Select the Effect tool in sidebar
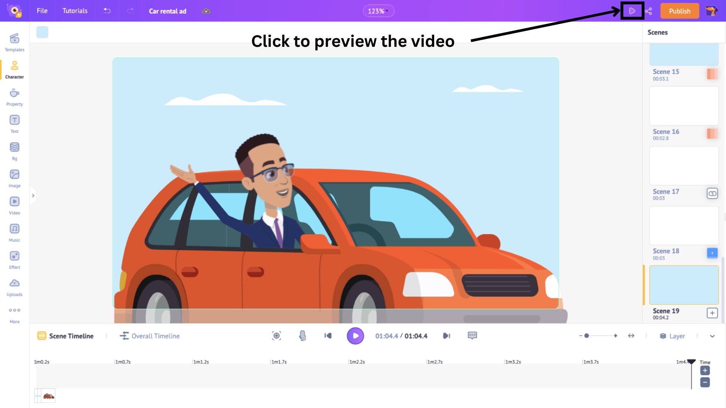This screenshot has width=726, height=408. 14,259
